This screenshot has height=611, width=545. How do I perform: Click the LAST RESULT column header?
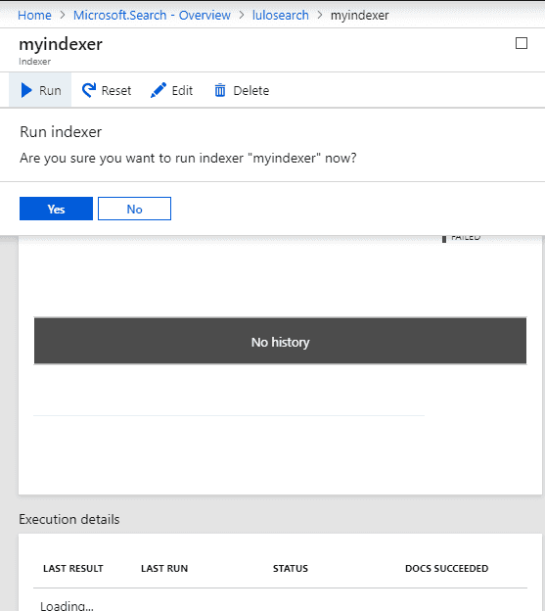pos(73,569)
